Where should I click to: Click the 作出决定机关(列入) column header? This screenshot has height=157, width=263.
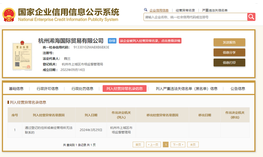(x=121, y=115)
